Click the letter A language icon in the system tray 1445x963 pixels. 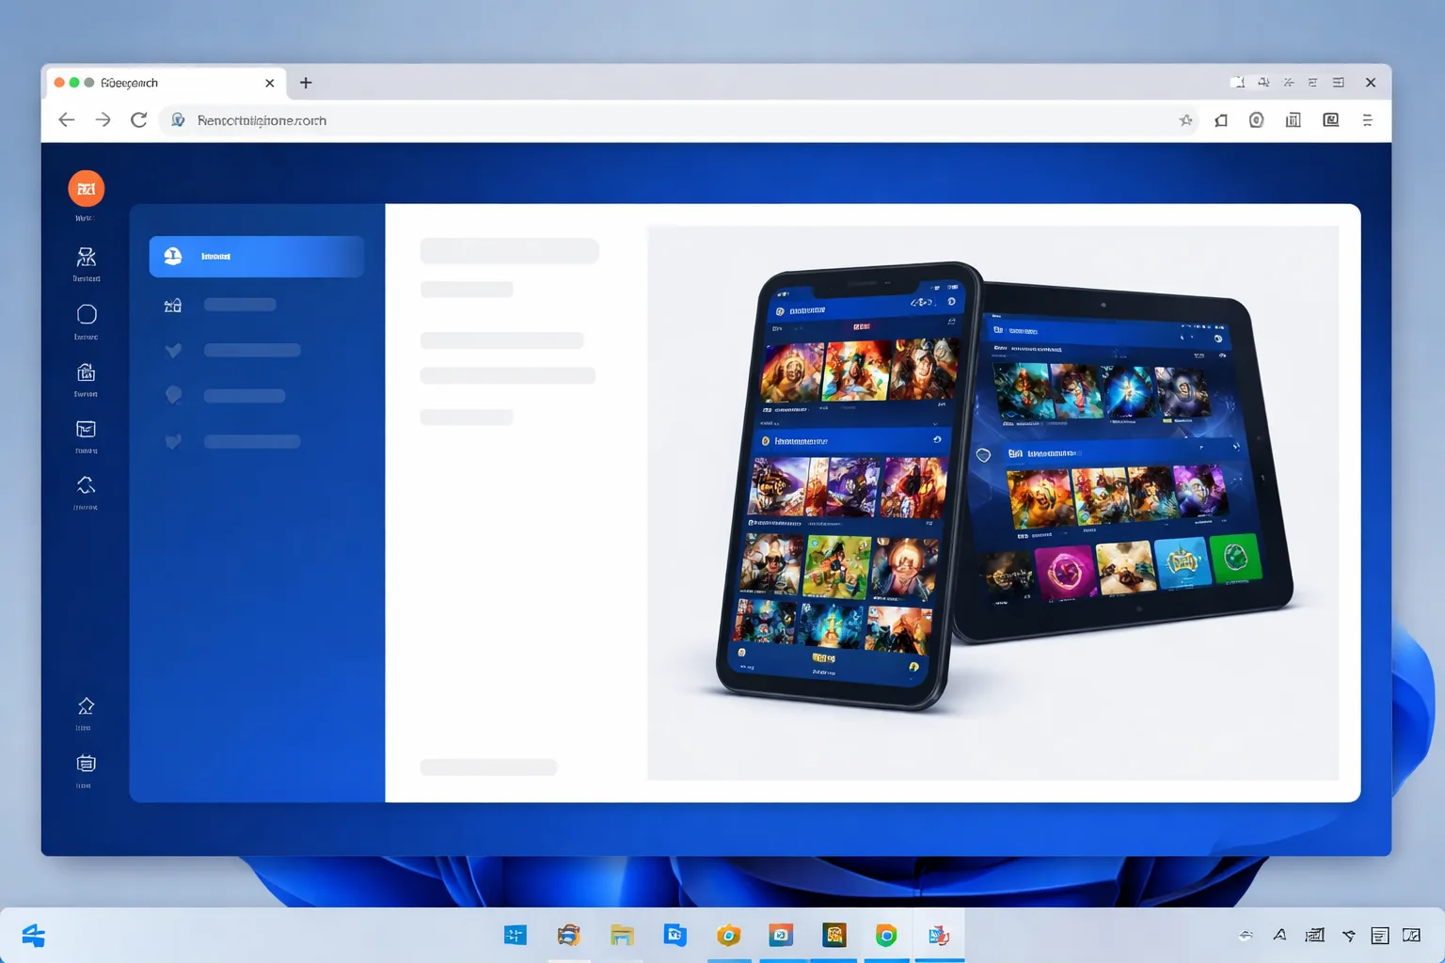(1279, 935)
